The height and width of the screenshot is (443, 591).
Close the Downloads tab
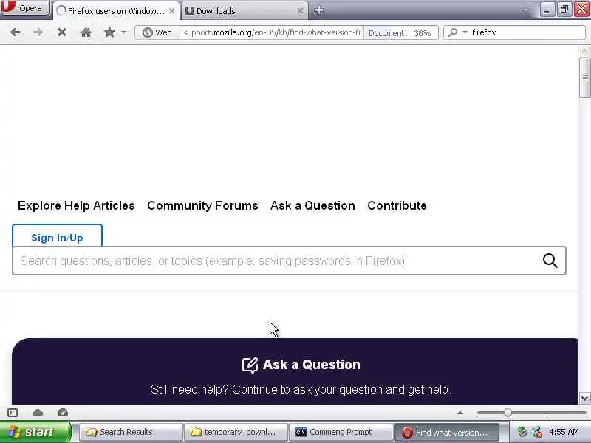(x=301, y=11)
